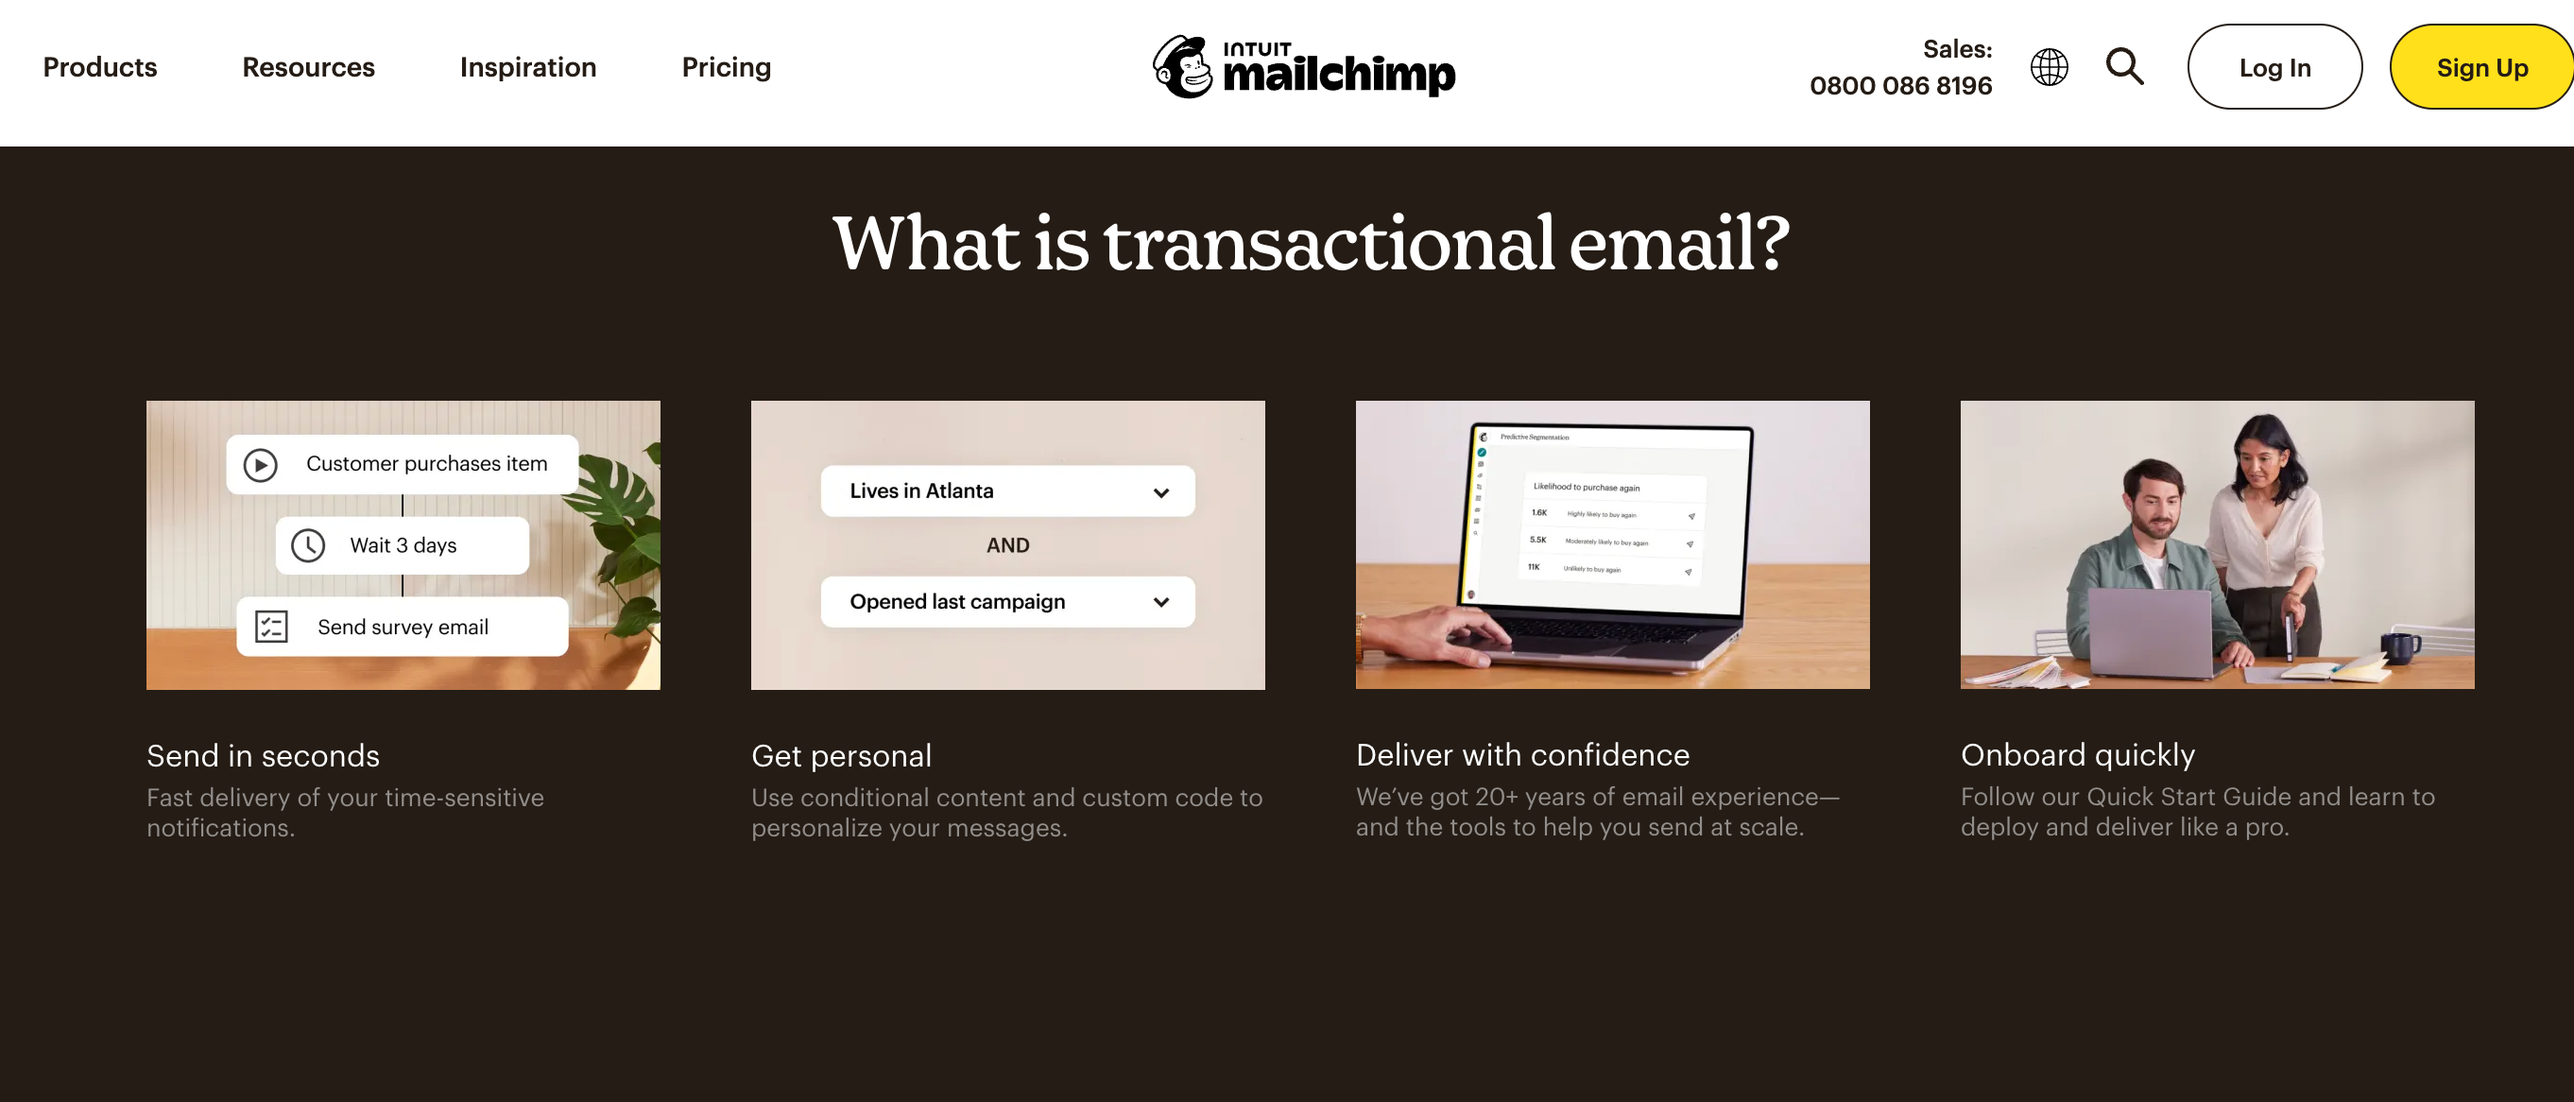This screenshot has height=1102, width=2574.
Task: Click the globe/language icon
Action: point(2051,67)
